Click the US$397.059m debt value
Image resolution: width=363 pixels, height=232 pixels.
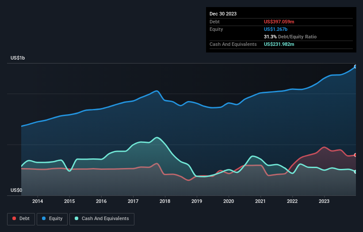(279, 22)
